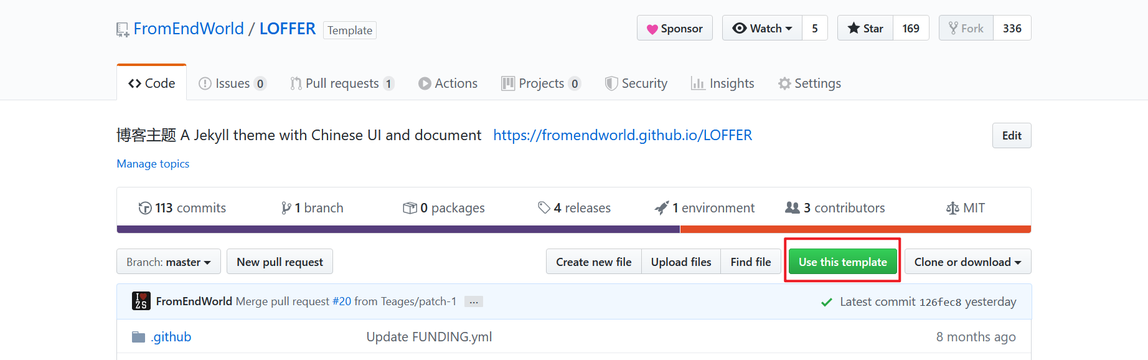This screenshot has width=1148, height=360.
Task: Click the green commit status checkmark
Action: coord(827,302)
